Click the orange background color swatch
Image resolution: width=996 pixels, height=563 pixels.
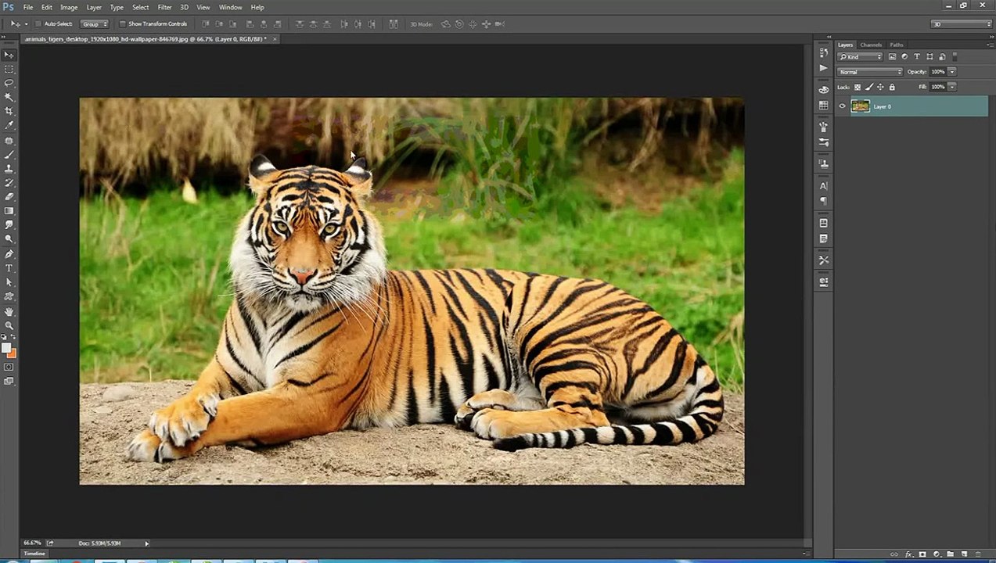pos(11,353)
